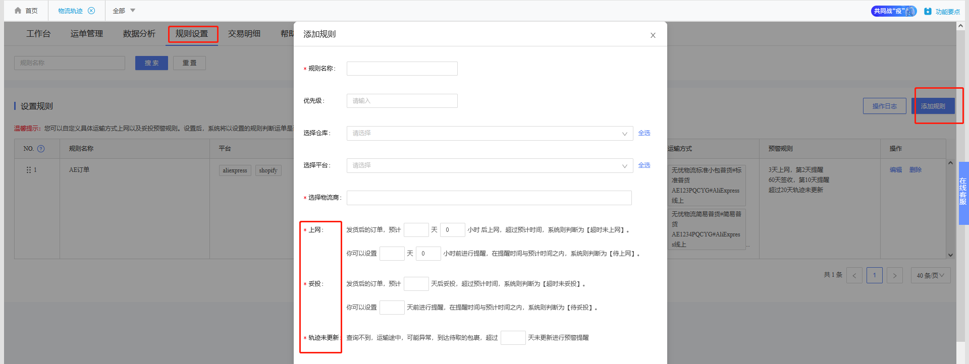
Task: Click the 共同战疫 banner badge
Action: point(893,11)
